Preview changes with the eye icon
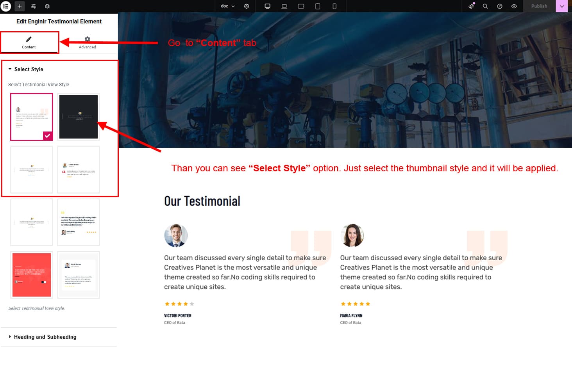The height and width of the screenshot is (368, 572). pos(514,6)
